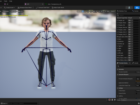Open Reimport Base Mesh extra options

[x=33, y=8]
